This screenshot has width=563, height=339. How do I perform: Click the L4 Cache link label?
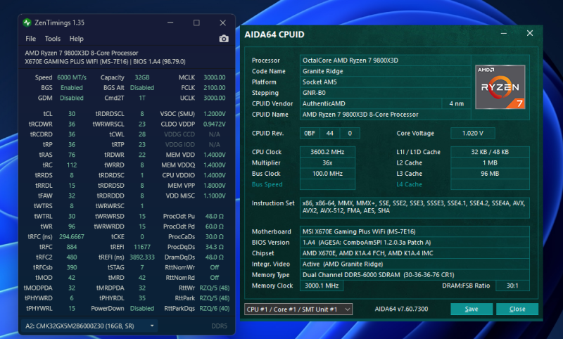(409, 184)
